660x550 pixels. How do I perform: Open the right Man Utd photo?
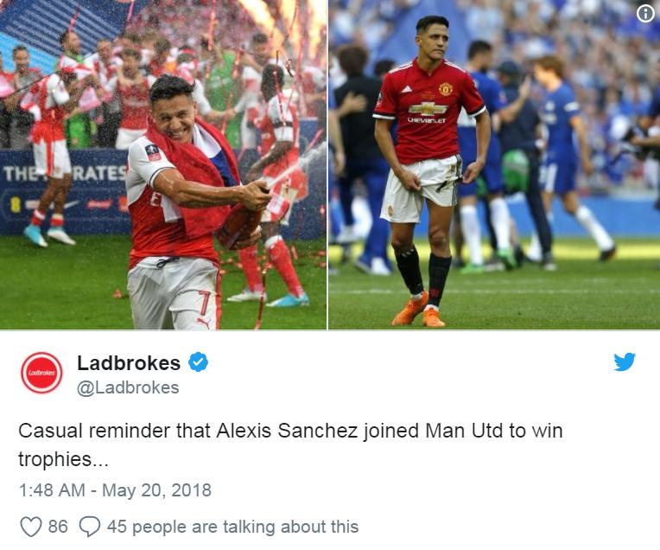tap(494, 164)
